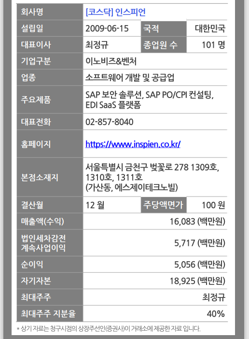Select the 자기자본 label cell
The width and height of the screenshot is (249, 339).
(x=50, y=281)
